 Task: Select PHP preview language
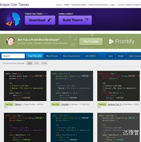click(37, 63)
